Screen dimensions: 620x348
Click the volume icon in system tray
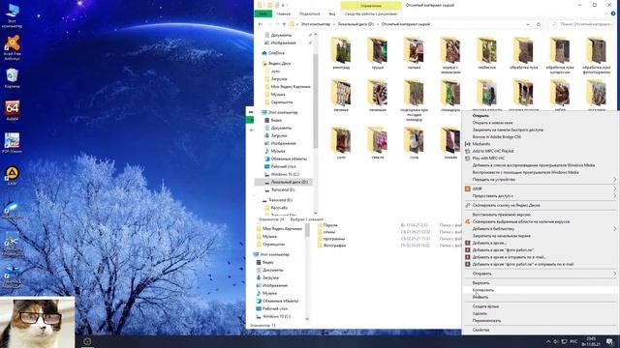coord(556,341)
